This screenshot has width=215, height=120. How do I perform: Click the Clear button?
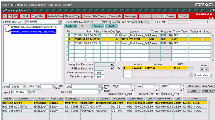click(x=193, y=91)
